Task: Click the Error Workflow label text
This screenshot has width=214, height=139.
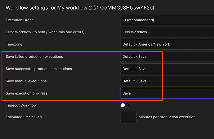Action: (x=45, y=32)
